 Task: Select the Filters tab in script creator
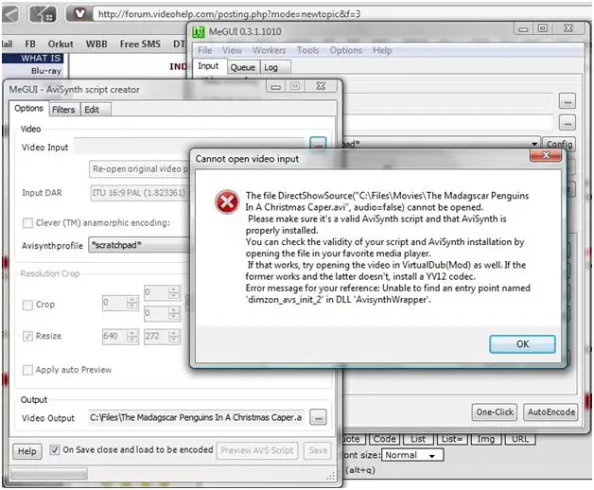tap(63, 110)
